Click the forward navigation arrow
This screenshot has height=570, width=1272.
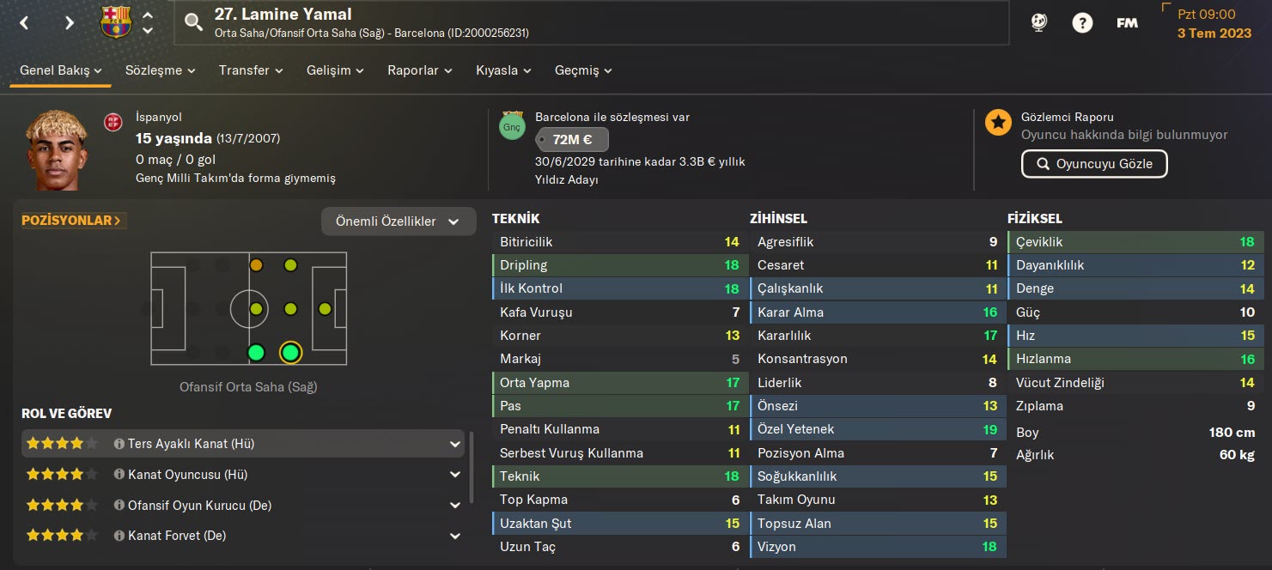[x=70, y=23]
